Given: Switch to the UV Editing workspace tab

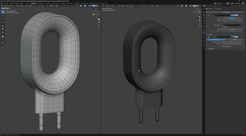Looking at the screenshot, I should 48,3.
